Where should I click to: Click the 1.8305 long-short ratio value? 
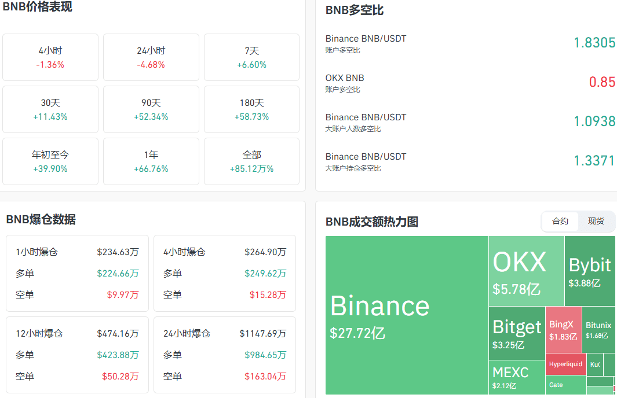(x=594, y=42)
